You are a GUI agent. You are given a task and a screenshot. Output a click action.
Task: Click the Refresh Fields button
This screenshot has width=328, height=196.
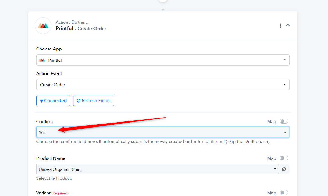coord(94,101)
